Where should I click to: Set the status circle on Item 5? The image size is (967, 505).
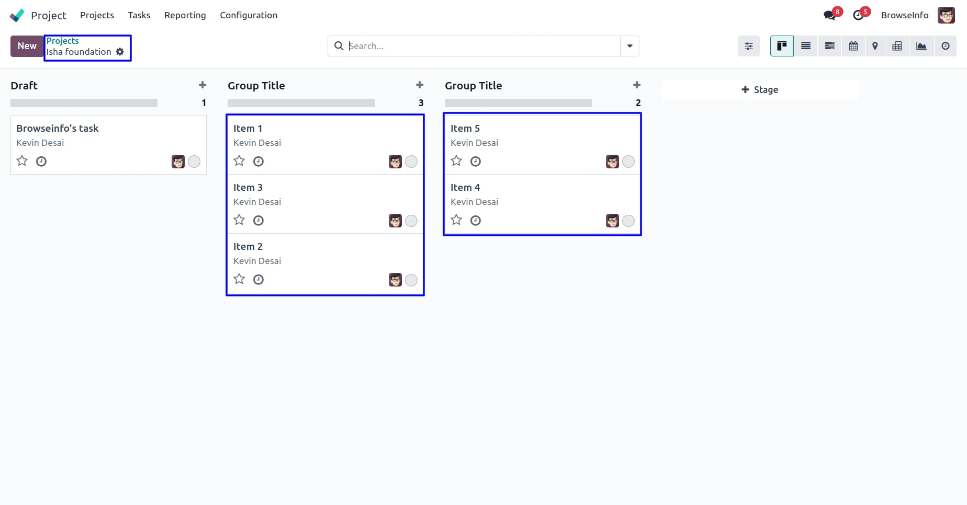(628, 162)
